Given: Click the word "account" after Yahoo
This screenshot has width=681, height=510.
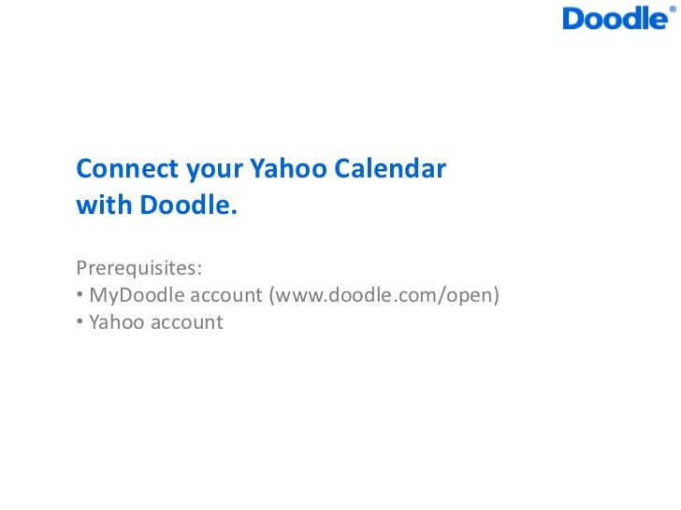Looking at the screenshot, I should 187,322.
